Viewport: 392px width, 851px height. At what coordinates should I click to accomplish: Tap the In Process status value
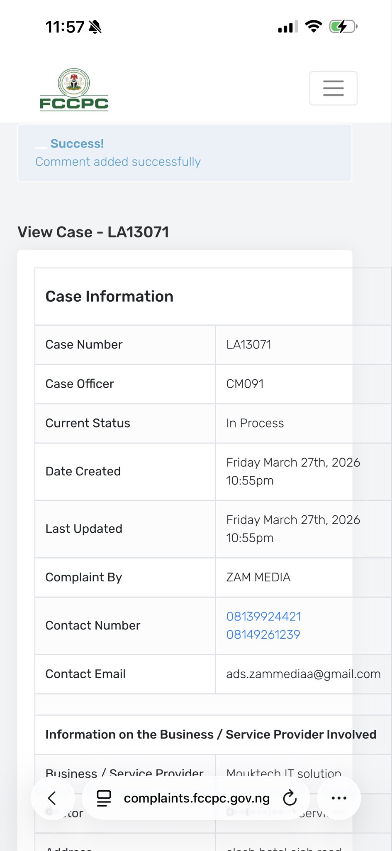[x=255, y=423]
